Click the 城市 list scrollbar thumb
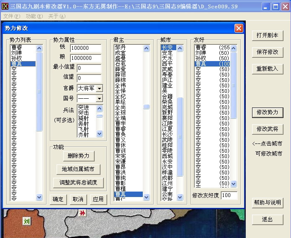The image size is (291, 238). click(x=180, y=137)
